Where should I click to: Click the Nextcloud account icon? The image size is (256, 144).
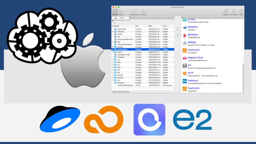[185, 81]
